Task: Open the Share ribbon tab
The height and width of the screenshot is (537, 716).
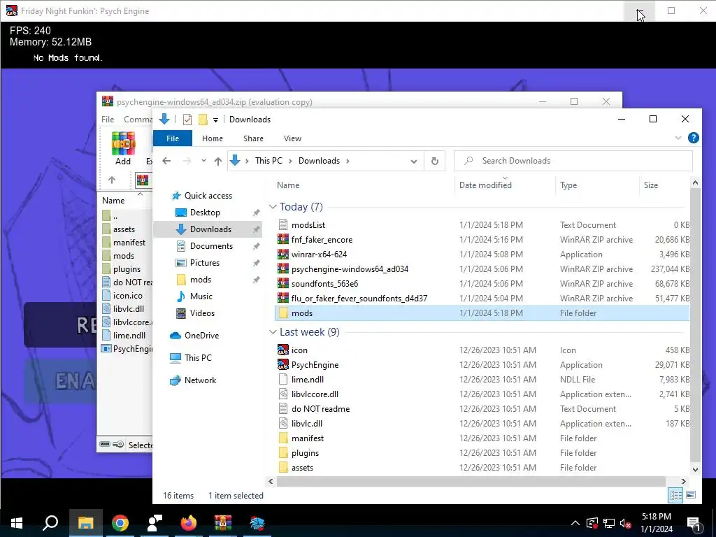Action: 253,138
